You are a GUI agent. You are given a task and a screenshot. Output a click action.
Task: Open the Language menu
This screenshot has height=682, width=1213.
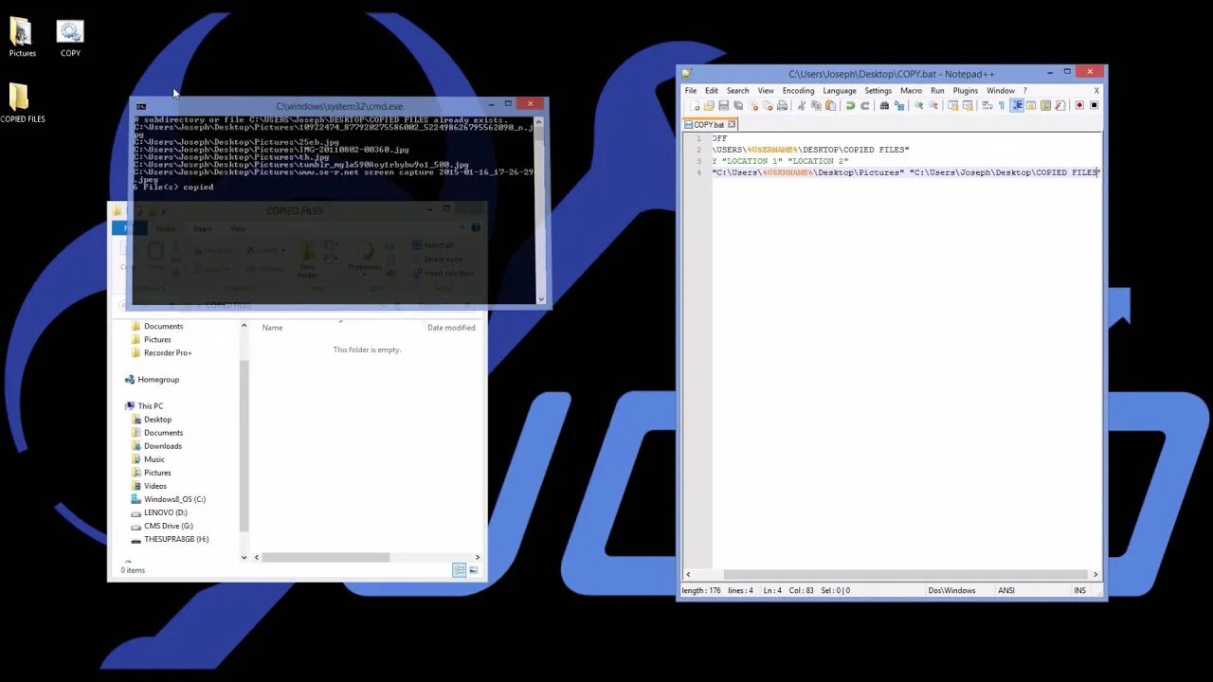(x=840, y=91)
